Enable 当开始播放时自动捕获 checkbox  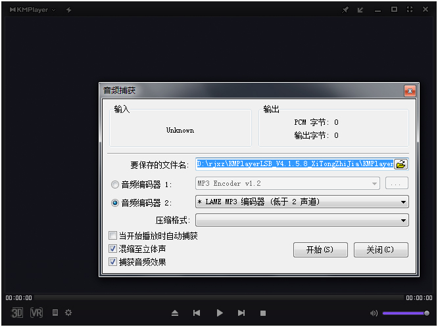112,236
